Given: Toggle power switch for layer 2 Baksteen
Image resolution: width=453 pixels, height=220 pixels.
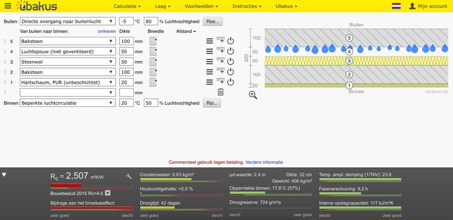Looking at the screenshot, I should tap(230, 72).
